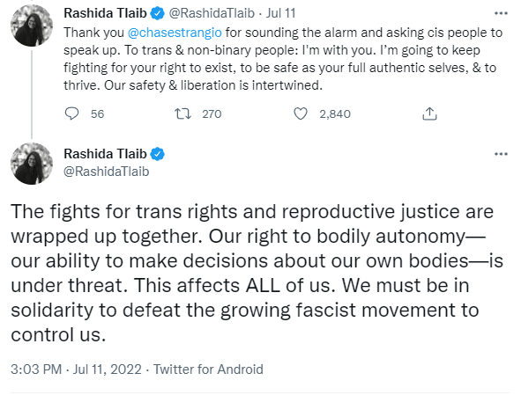This screenshot has height=395, width=521.
Task: Click the @RashidaTlaib handle on first tweet
Action: [212, 13]
